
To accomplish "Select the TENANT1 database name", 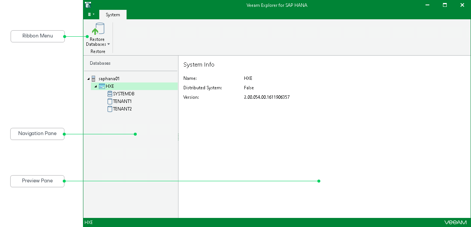I will click(x=122, y=101).
